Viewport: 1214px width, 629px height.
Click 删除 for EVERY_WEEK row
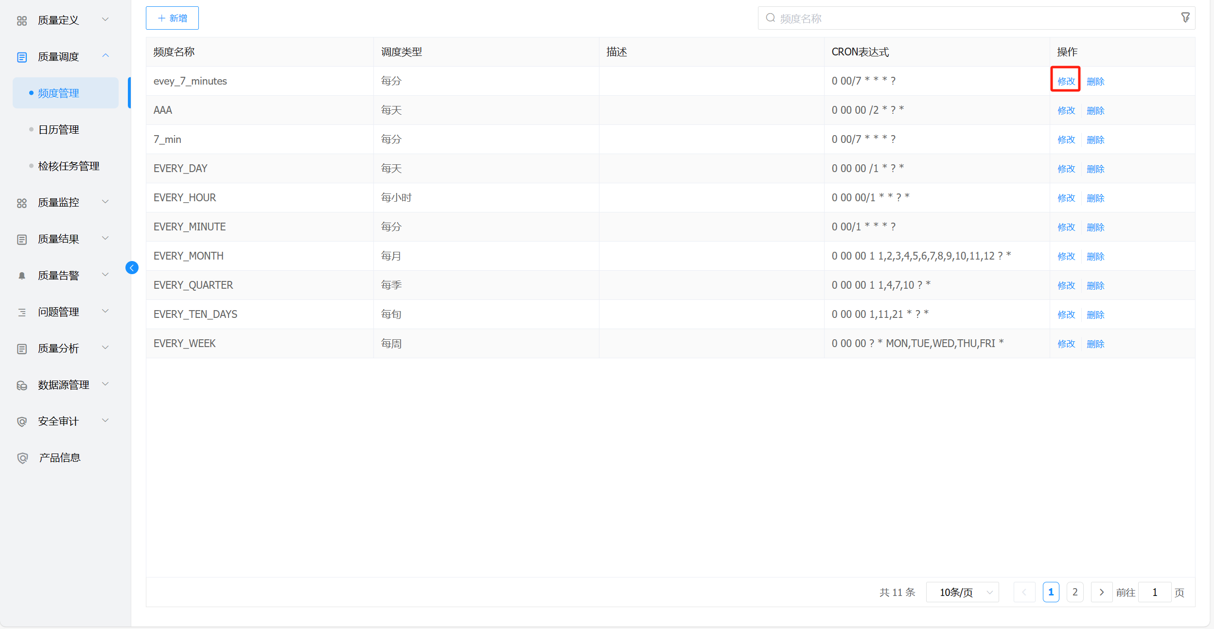(x=1095, y=344)
